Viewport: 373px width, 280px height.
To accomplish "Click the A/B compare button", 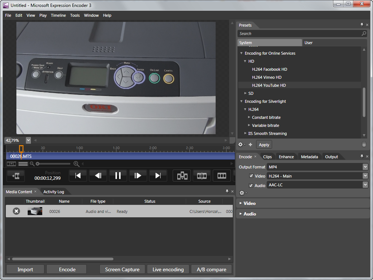I will tap(212, 269).
